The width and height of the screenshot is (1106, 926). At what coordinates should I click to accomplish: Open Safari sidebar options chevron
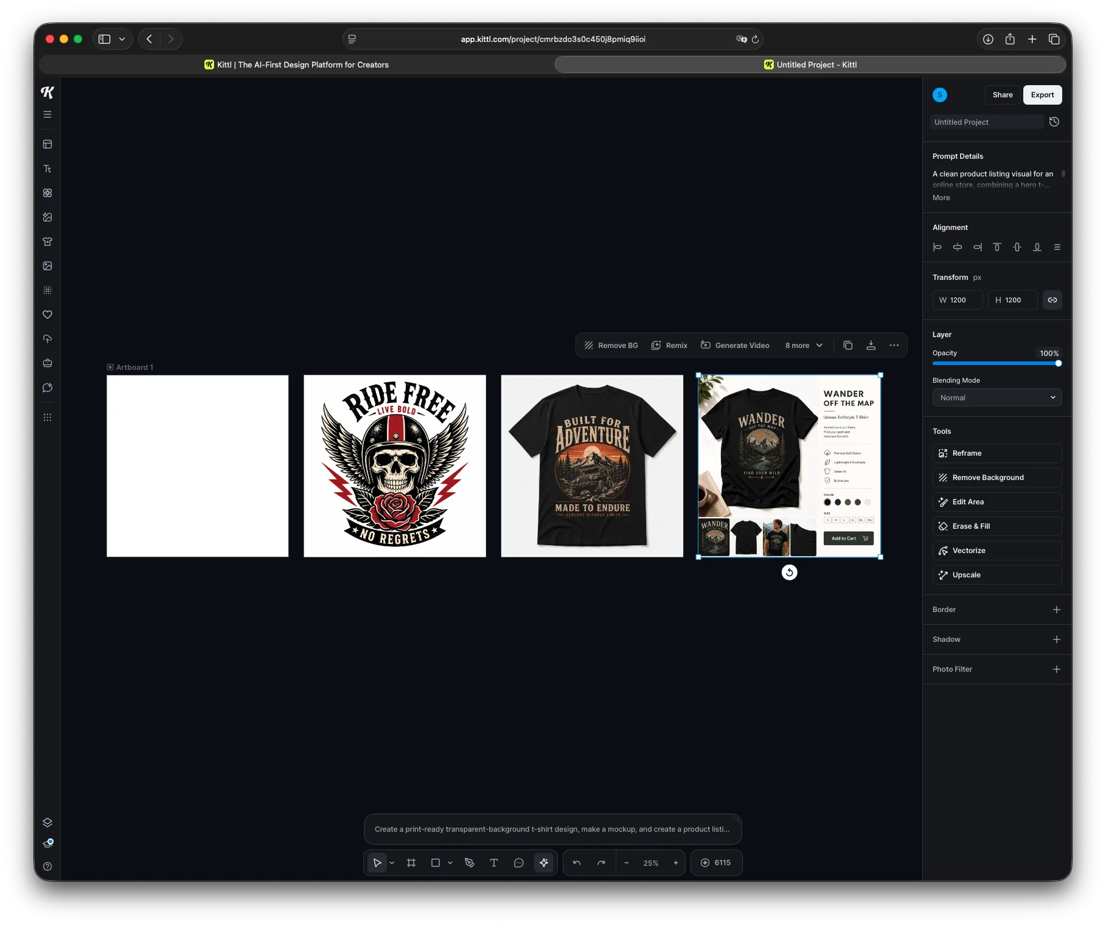coord(122,39)
